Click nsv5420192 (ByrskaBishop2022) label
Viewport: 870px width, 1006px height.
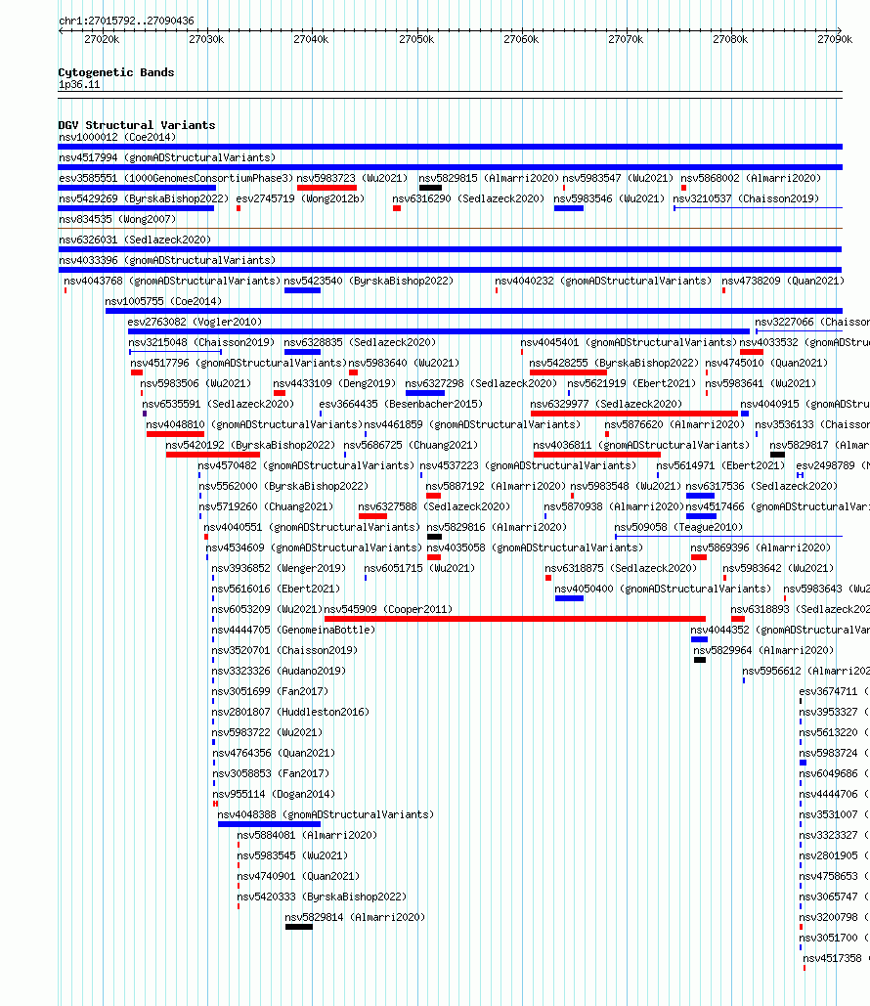(x=250, y=445)
